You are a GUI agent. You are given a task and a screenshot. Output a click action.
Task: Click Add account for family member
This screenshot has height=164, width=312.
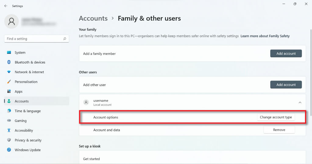point(286,54)
